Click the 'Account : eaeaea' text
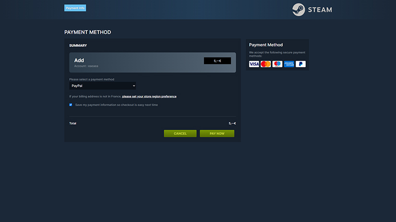The image size is (396, 222). [x=86, y=66]
